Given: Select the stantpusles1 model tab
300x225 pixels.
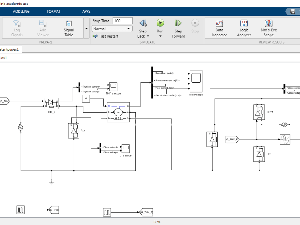Looking at the screenshot, I should 10,49.
